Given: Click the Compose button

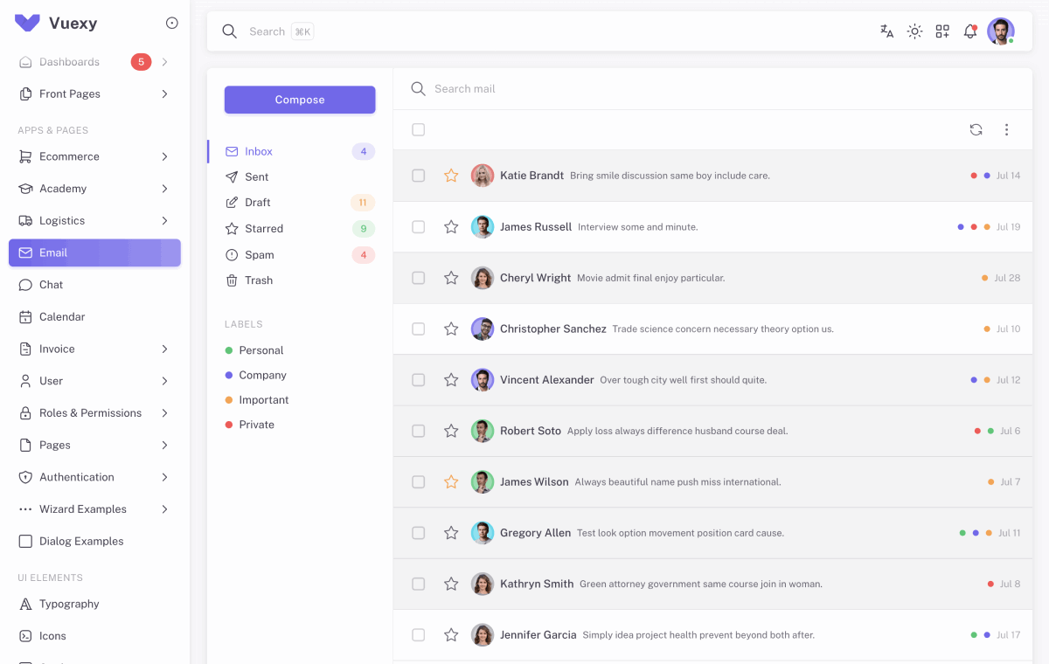Looking at the screenshot, I should (x=300, y=100).
